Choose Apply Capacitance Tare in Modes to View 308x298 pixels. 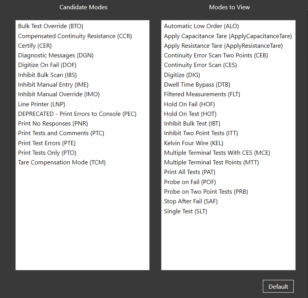(228, 36)
